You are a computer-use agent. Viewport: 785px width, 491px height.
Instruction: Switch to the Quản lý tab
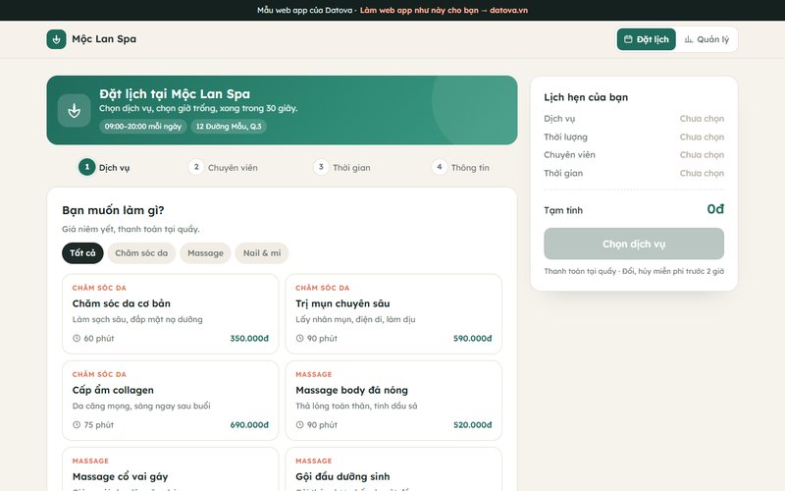[706, 39]
